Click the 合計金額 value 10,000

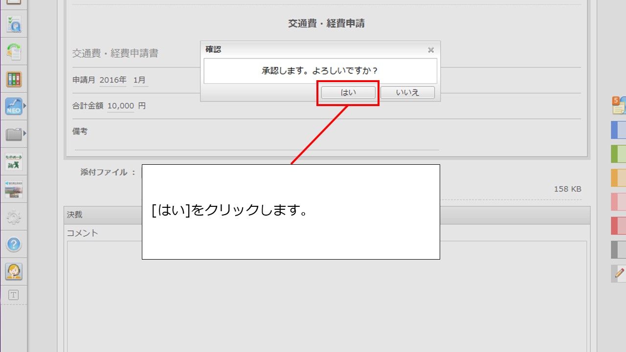click(120, 106)
